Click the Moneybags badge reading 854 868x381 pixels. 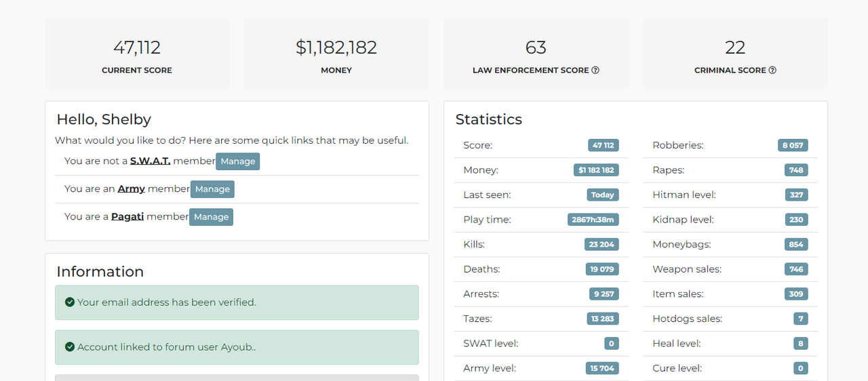[796, 244]
